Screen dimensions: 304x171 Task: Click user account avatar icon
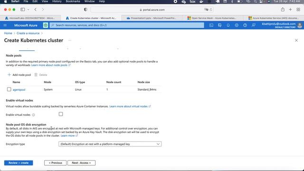(300, 25)
